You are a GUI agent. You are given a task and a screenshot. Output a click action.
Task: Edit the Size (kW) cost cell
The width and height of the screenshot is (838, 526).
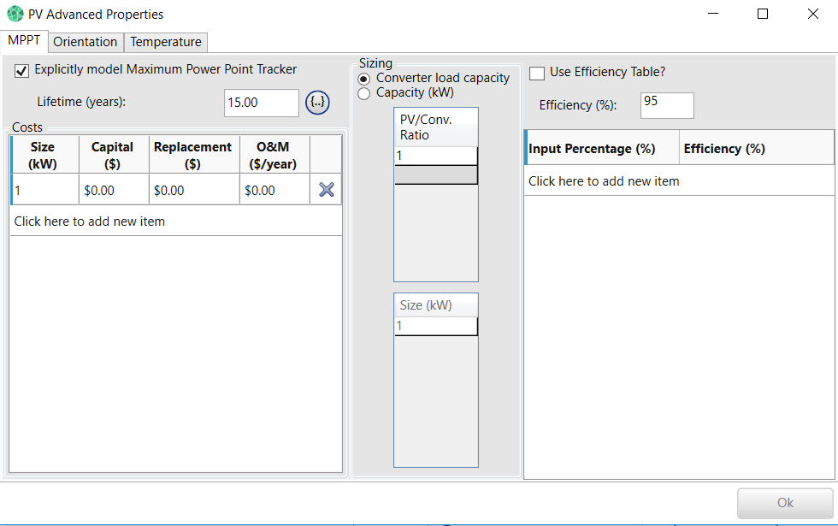pyautogui.click(x=44, y=191)
